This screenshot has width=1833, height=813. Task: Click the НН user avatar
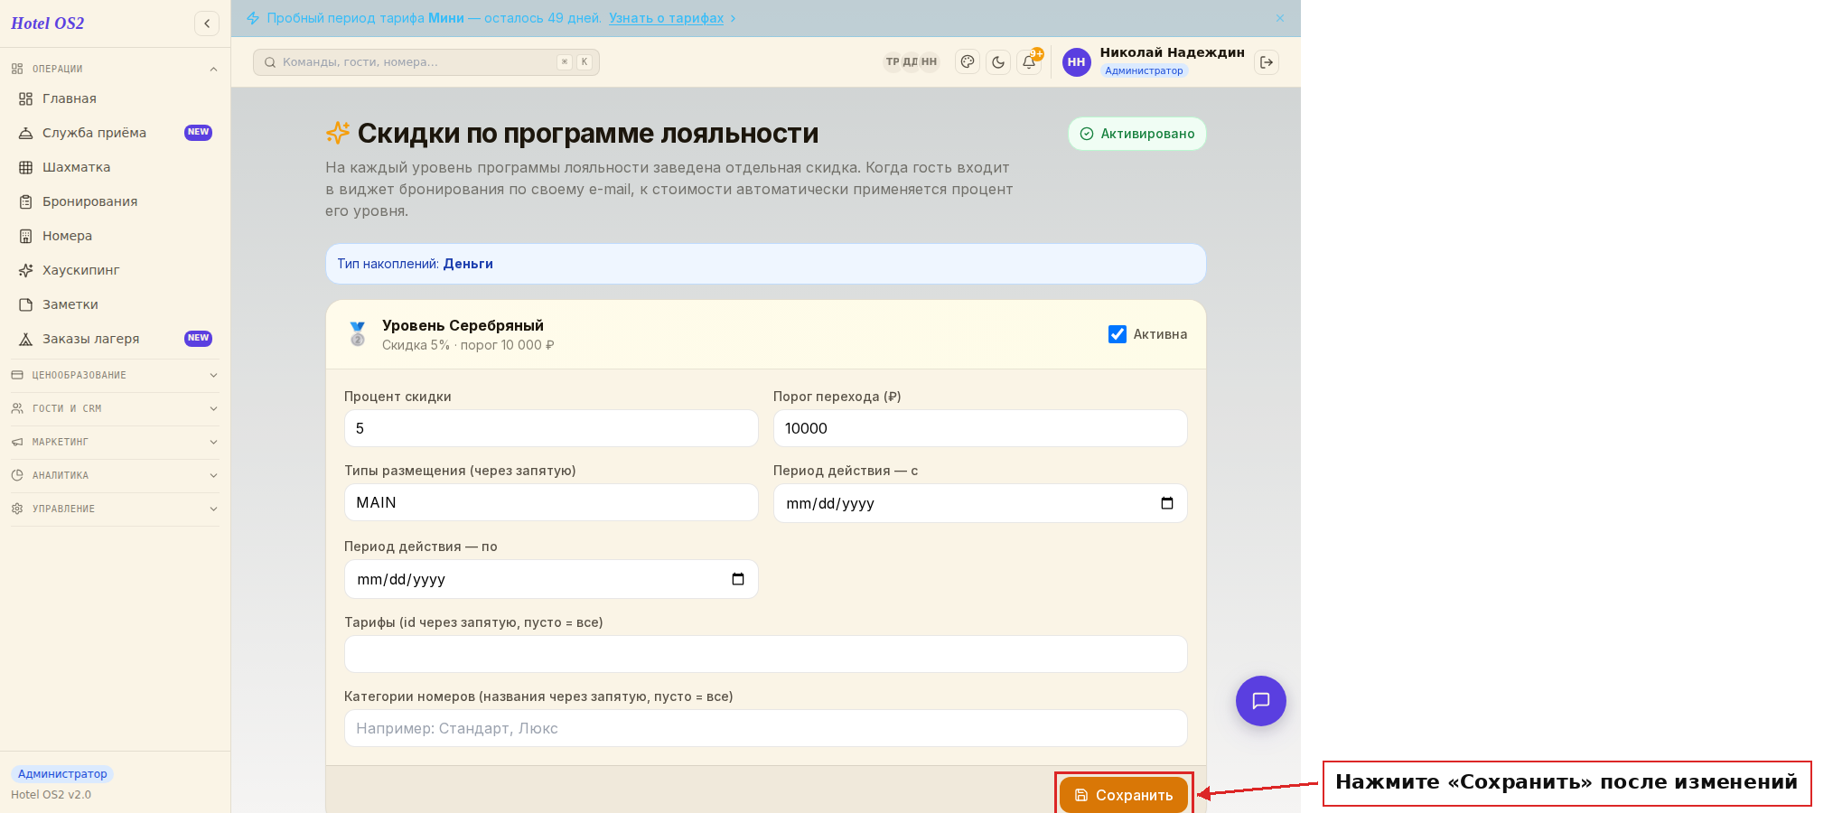tap(1077, 62)
